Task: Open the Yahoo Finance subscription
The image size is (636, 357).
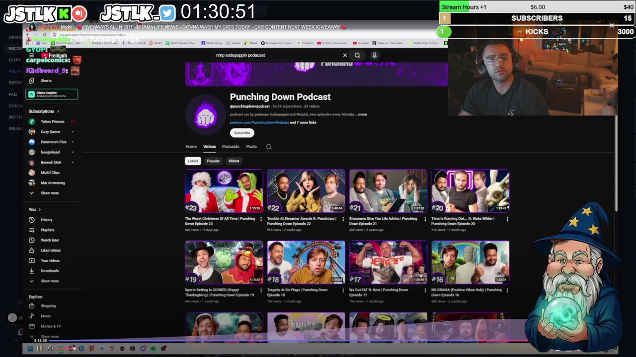Action: [x=52, y=121]
